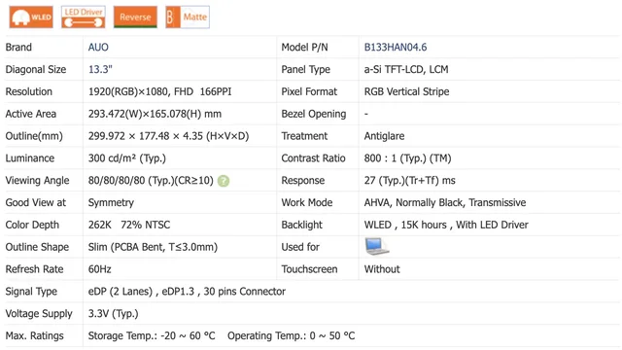Screen dimensions: 622x350
Task: Click the Refresh Rate 60Hz value
Action: [99, 269]
